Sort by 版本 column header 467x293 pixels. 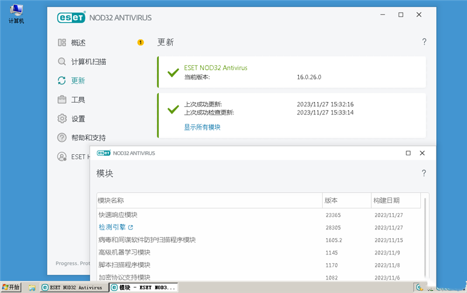[347, 200]
